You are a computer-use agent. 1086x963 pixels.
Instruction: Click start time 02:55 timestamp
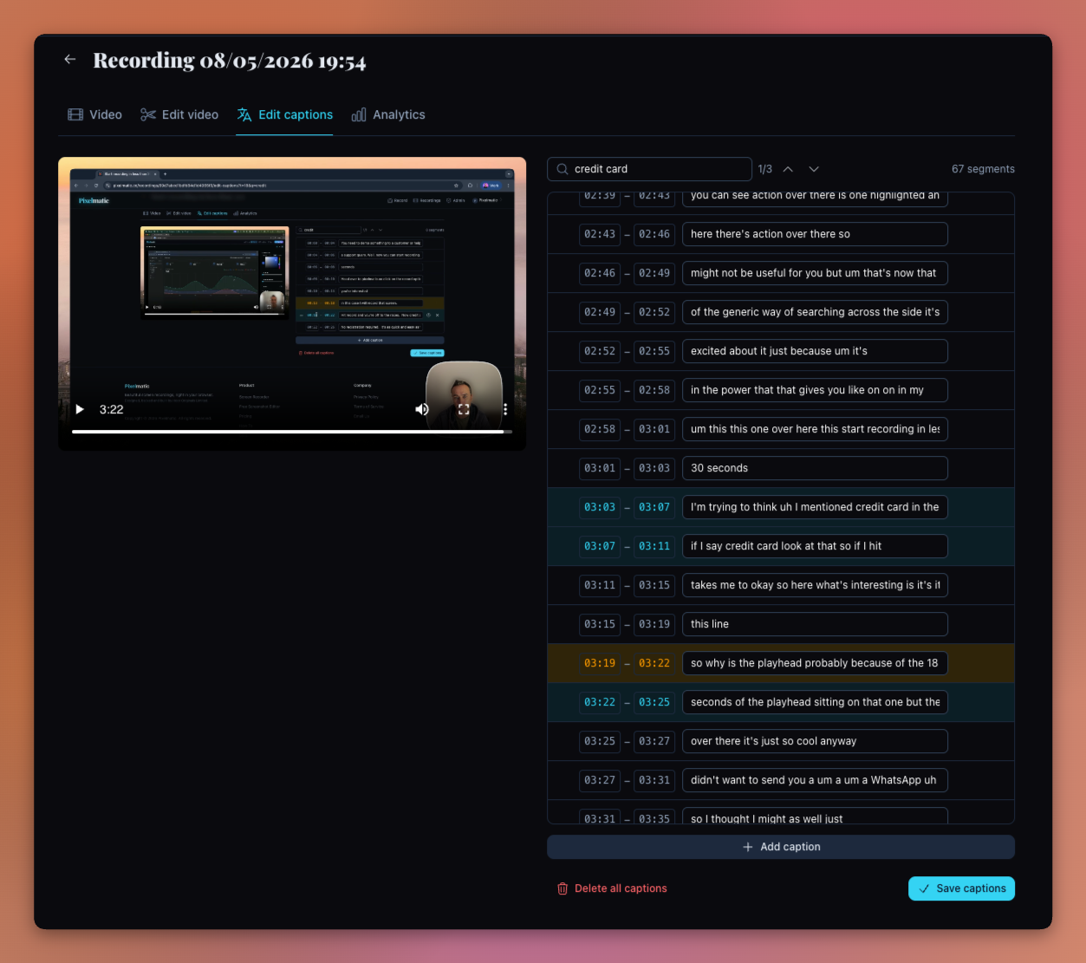coord(600,390)
